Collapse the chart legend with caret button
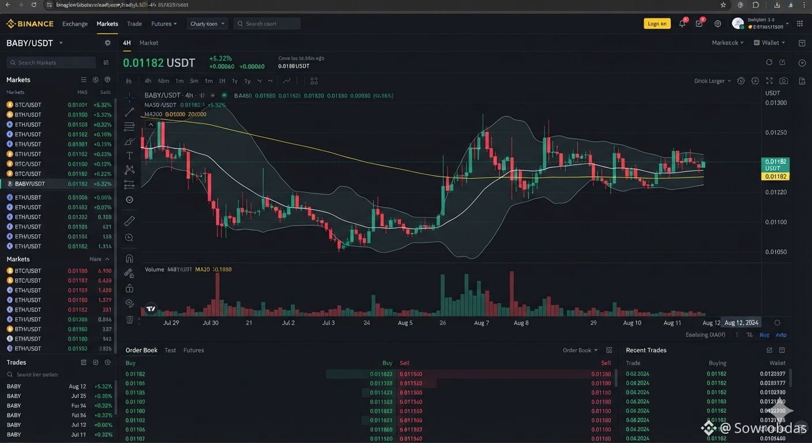This screenshot has width=812, height=443. point(151,124)
